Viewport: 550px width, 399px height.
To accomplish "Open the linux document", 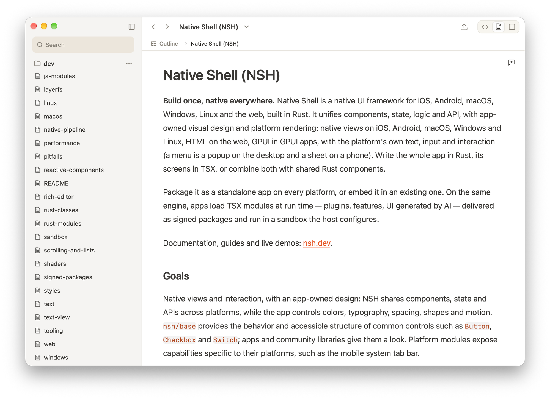I will tap(83, 103).
